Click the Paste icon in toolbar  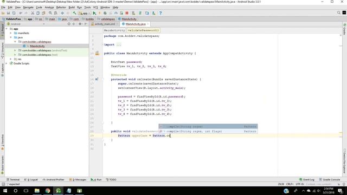click(43, 13)
